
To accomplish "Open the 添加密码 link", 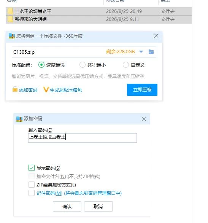I will coord(28,90).
